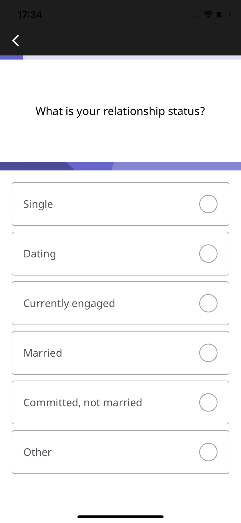Screen dimensions: 241x523
Task: Pick the Committed, not married radio circle
Action: coord(208,402)
